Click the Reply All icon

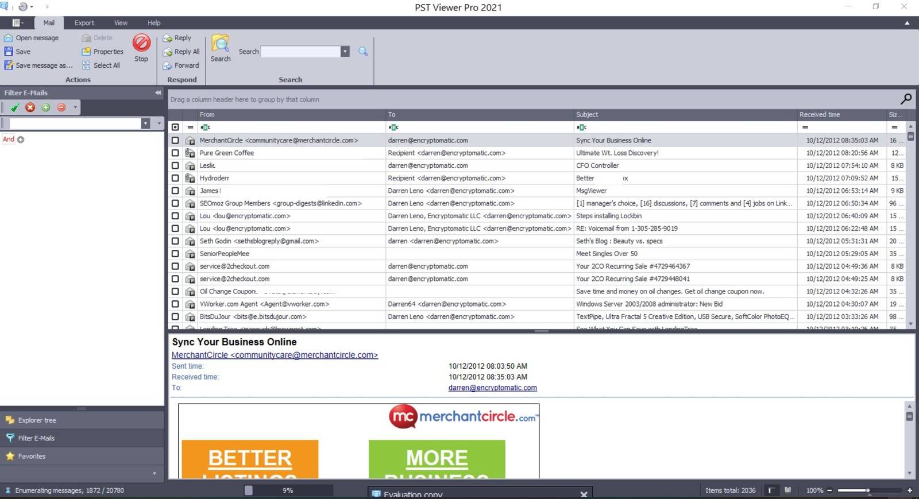click(168, 52)
